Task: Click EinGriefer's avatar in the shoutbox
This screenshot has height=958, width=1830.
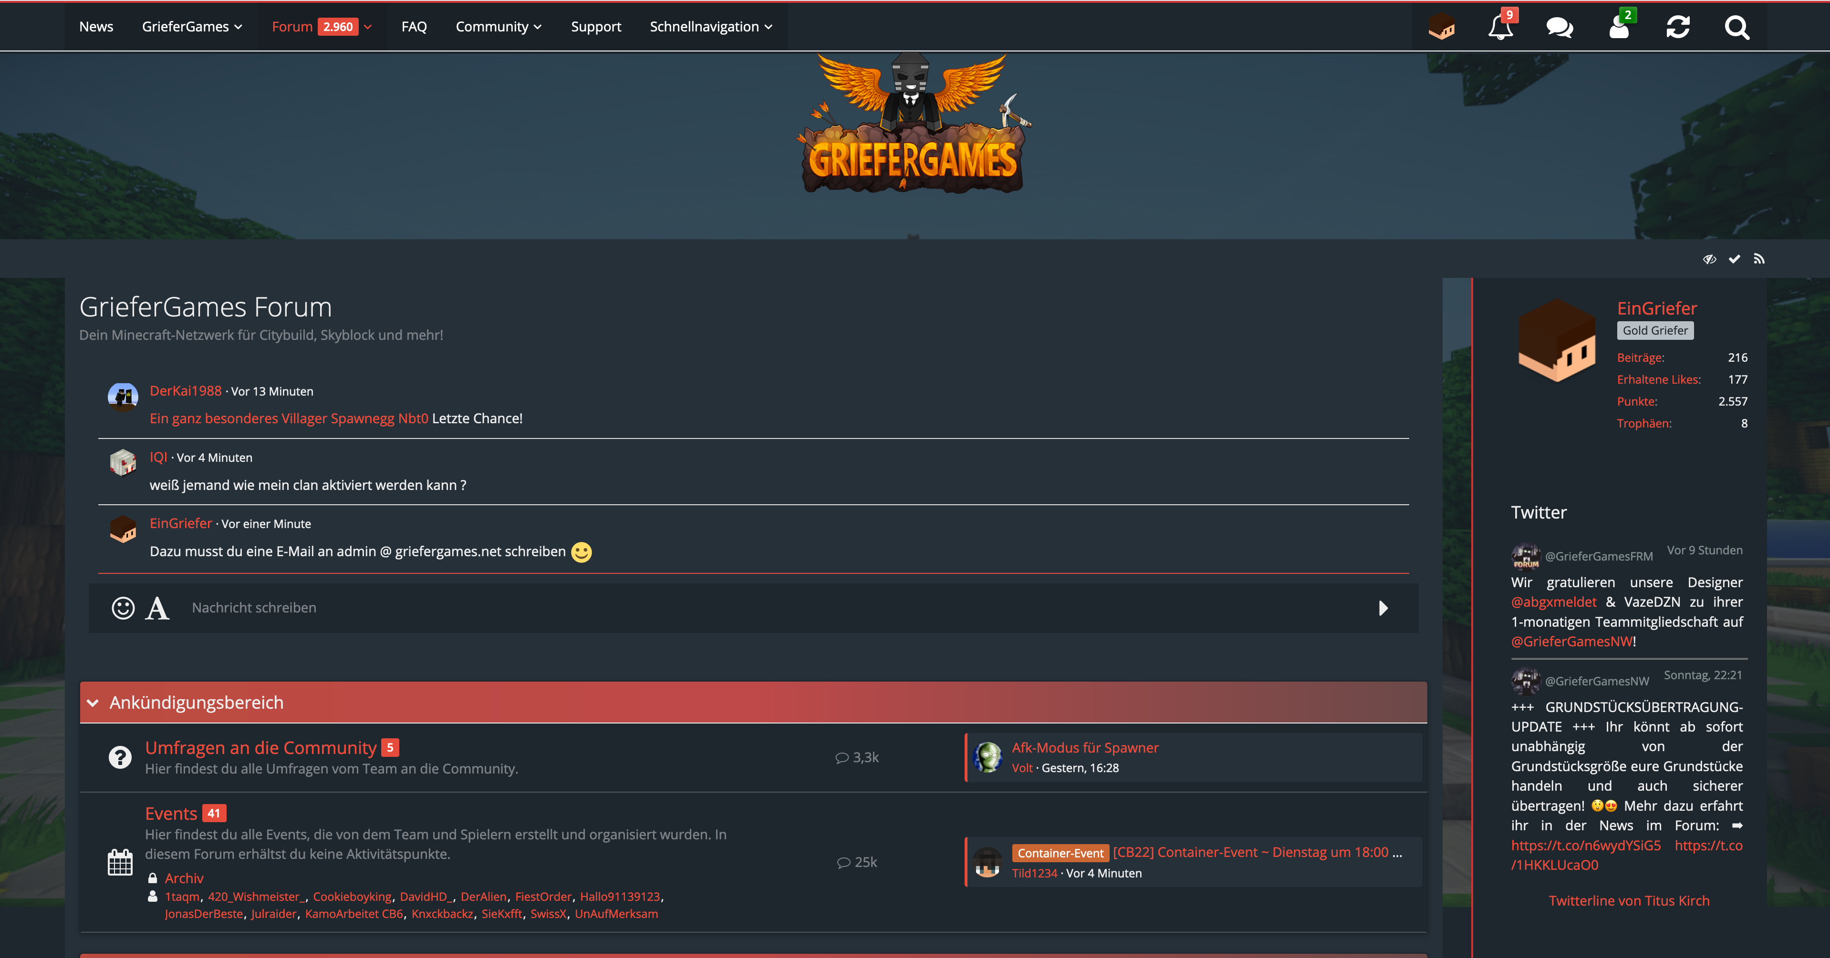Action: (x=123, y=530)
